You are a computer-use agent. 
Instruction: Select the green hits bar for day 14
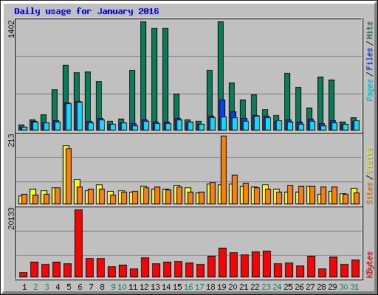point(165,75)
